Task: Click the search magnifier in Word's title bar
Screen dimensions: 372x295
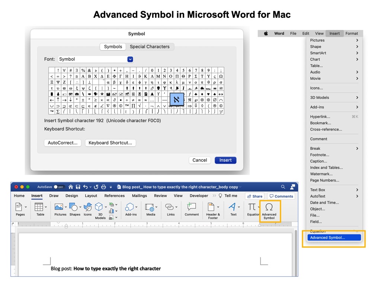Action: tap(283, 187)
